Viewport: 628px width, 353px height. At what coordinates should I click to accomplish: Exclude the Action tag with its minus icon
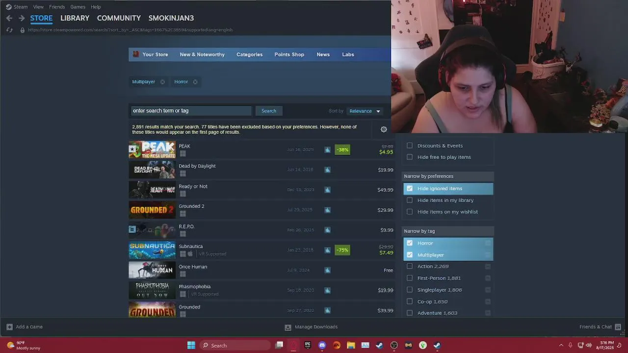tap(488, 266)
